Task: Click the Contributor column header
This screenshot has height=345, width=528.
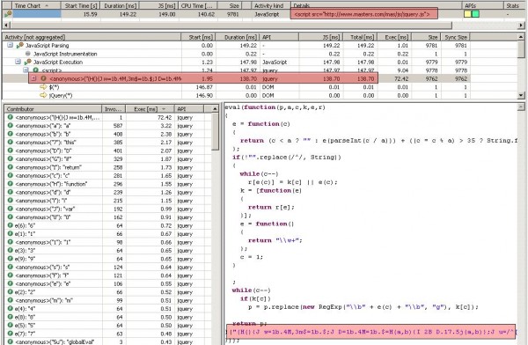Action: coord(53,109)
